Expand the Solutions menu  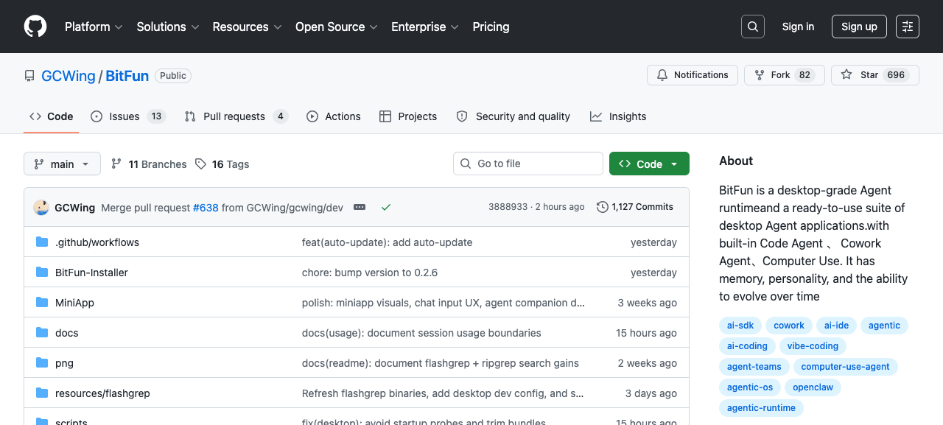pyautogui.click(x=168, y=27)
